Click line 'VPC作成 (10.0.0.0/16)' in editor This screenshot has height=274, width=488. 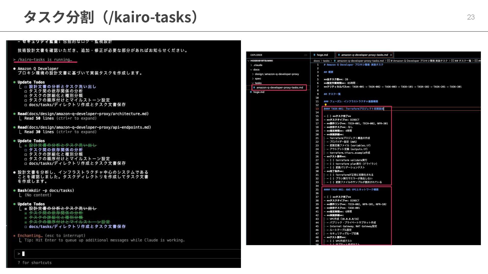(343, 219)
